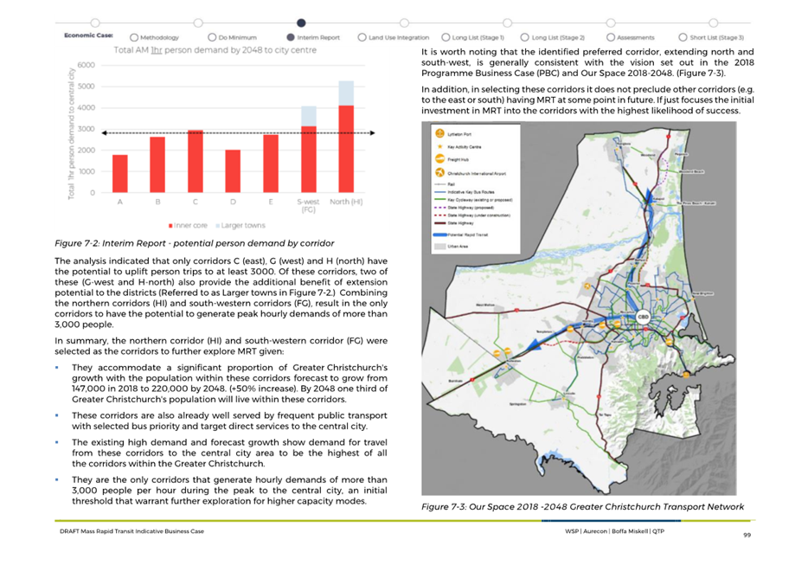Viewport: 808px width, 572px height.
Task: Click the red bar for corridor A
Action: click(x=120, y=174)
